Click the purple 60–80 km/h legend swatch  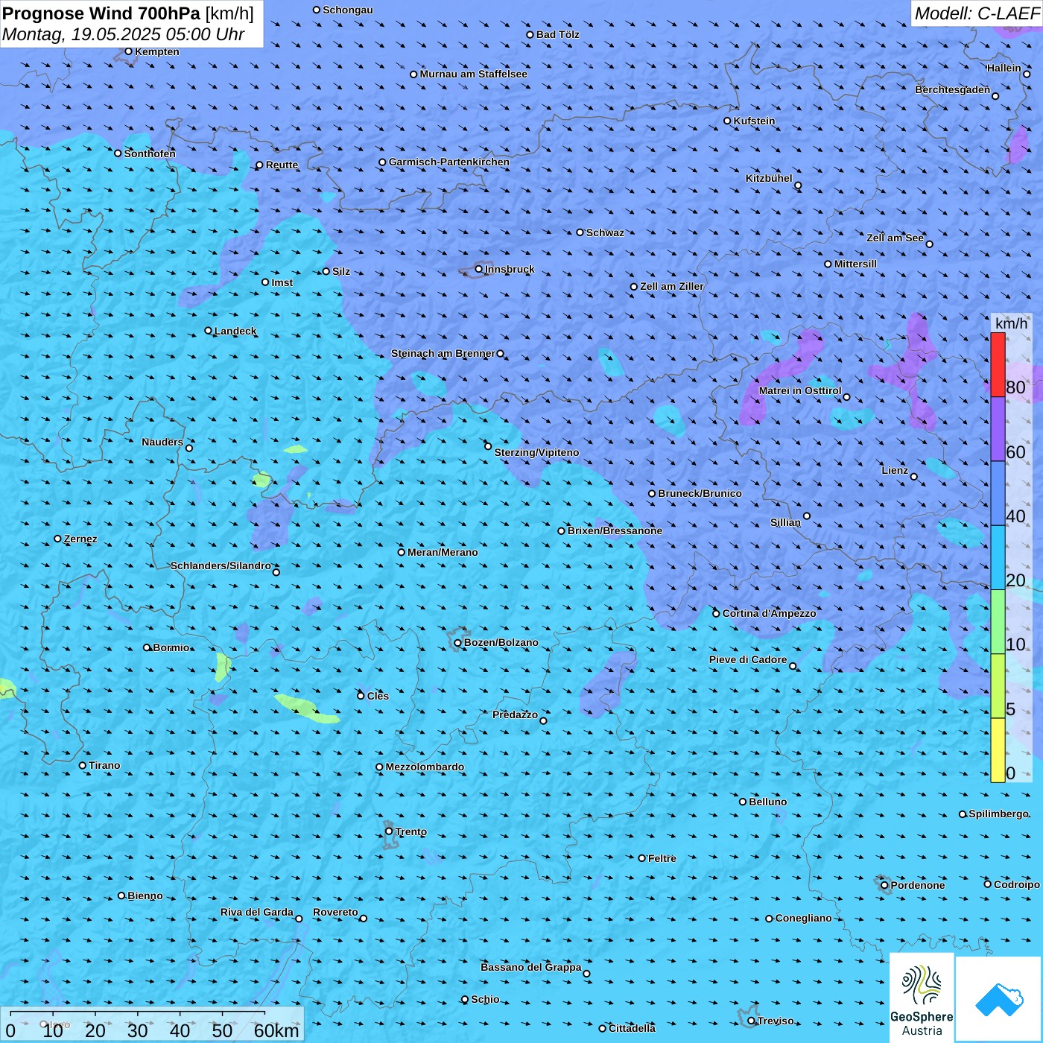click(x=998, y=429)
